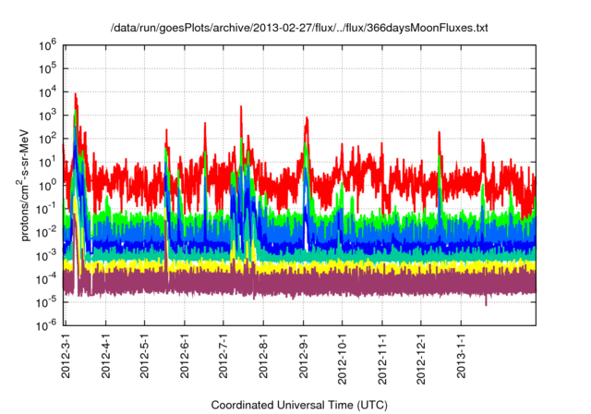Image resolution: width=591 pixels, height=414 pixels.
Task: Click the top y-axis tick label 10^6
Action: click(48, 44)
